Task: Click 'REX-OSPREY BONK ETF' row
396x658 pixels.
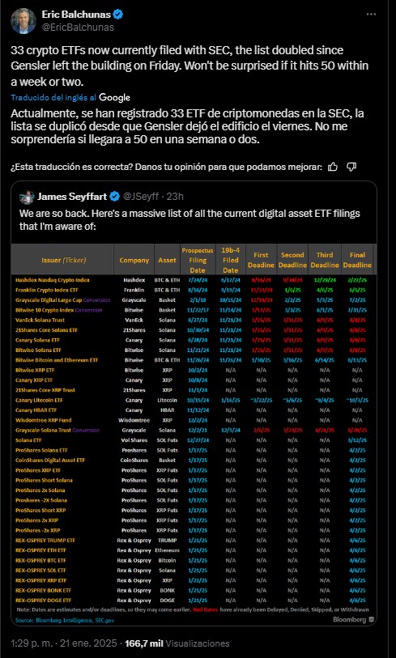Action: pyautogui.click(x=194, y=590)
